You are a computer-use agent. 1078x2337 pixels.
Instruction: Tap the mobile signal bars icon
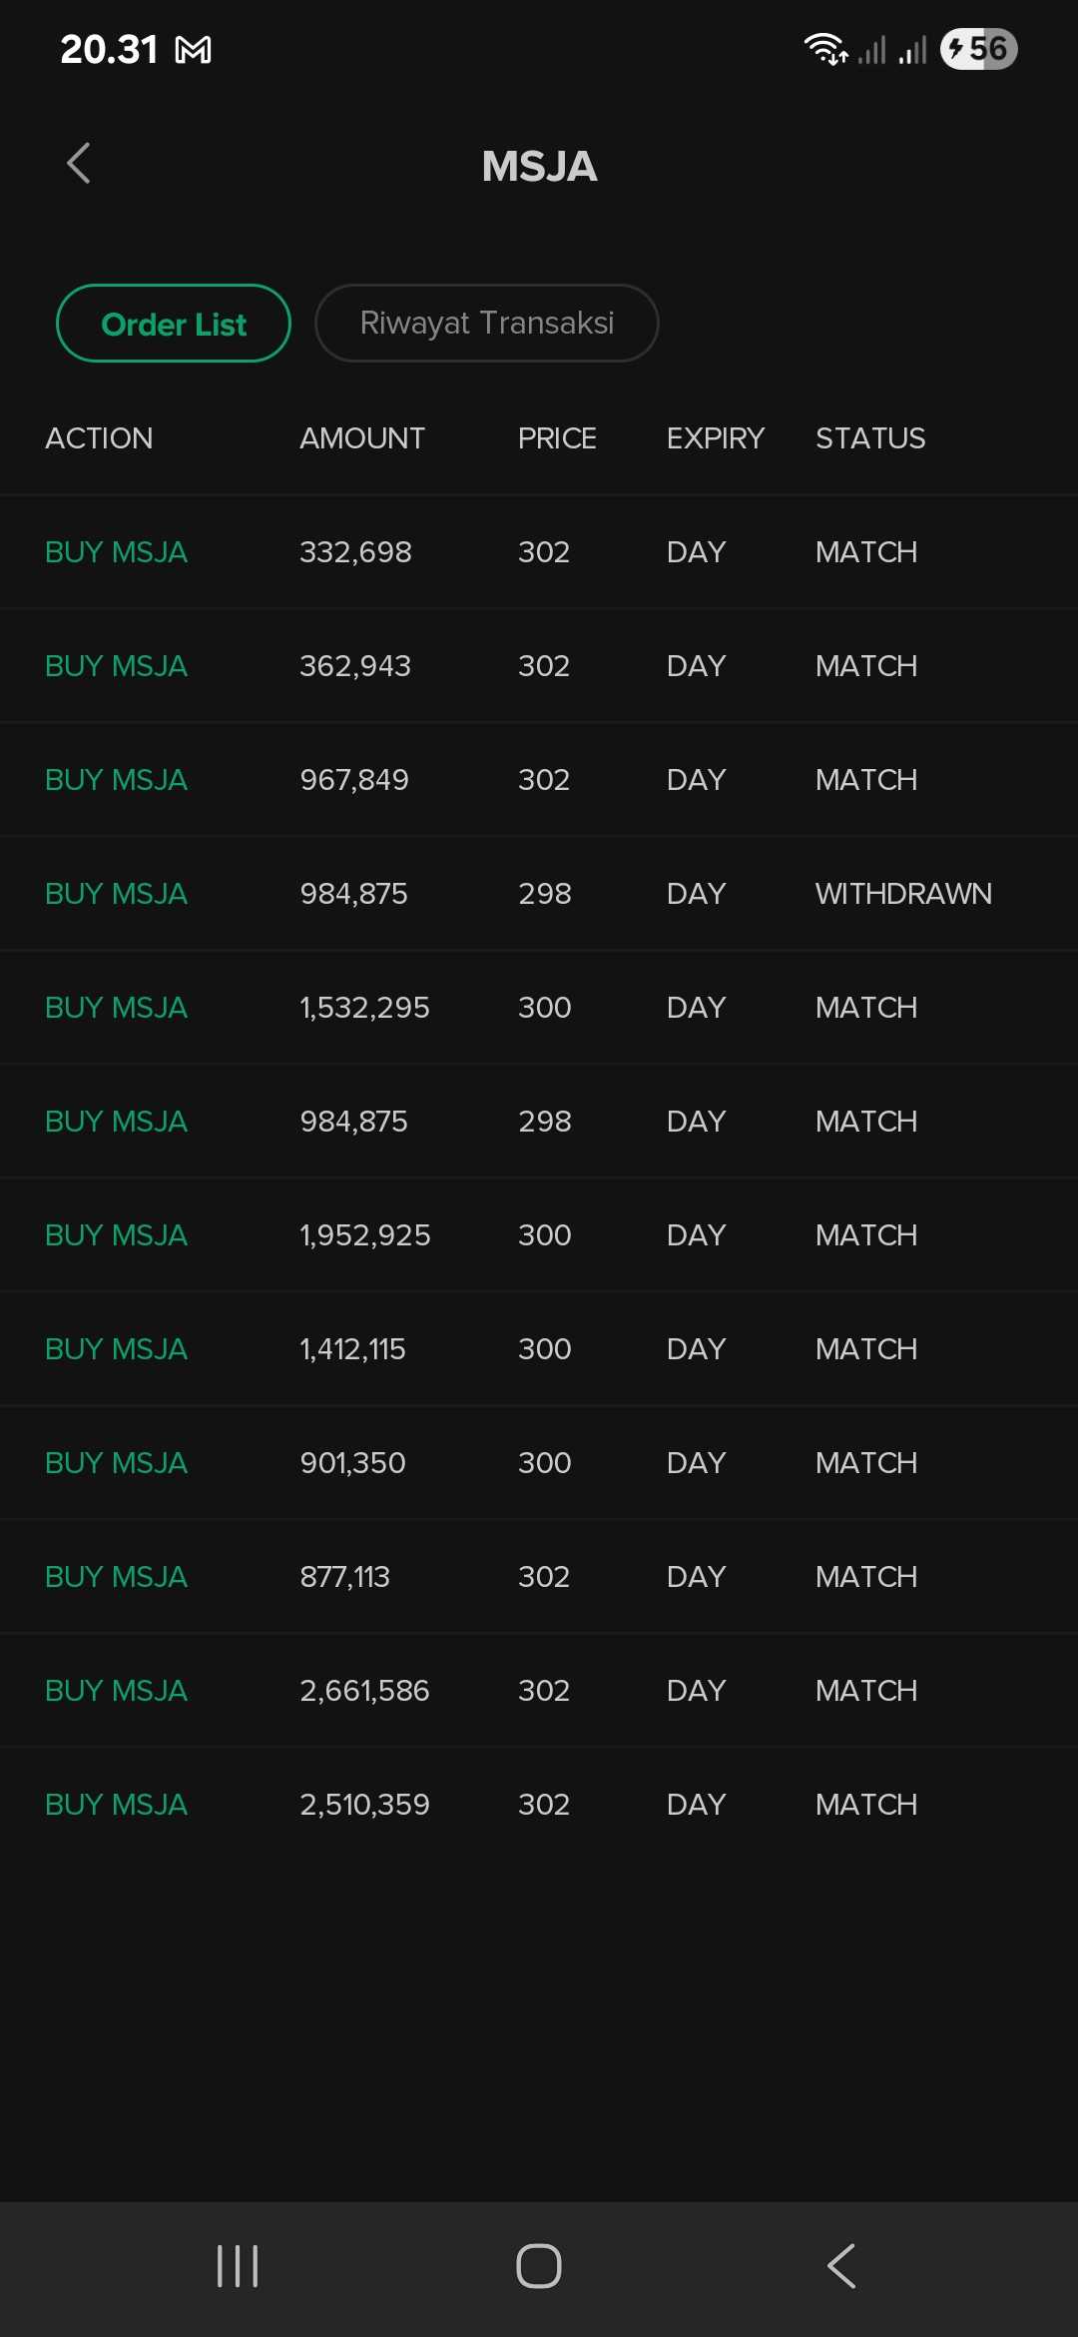point(892,50)
